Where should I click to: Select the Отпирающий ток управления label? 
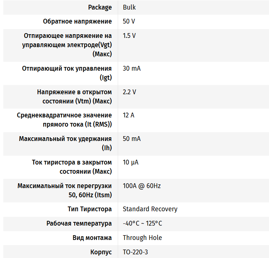pyautogui.click(x=67, y=73)
